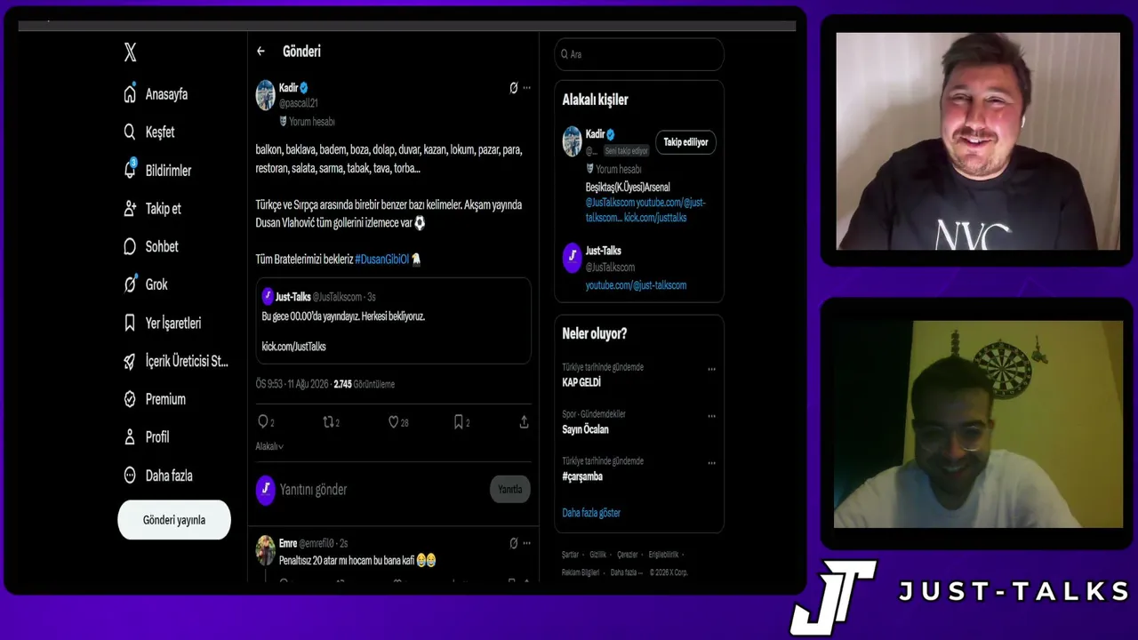Open İçerik Üreticisi St... in the sidebar

pos(176,362)
